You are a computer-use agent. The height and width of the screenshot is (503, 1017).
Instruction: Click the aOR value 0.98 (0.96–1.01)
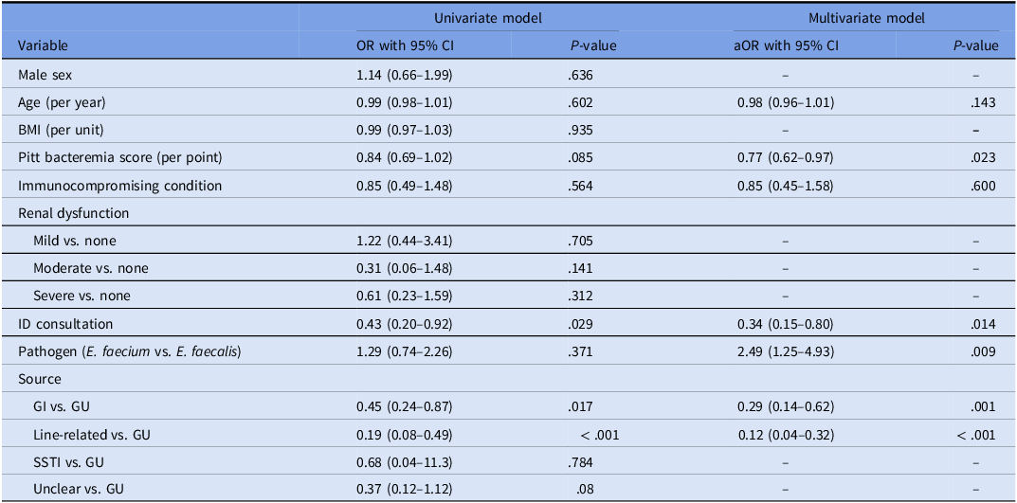786,102
